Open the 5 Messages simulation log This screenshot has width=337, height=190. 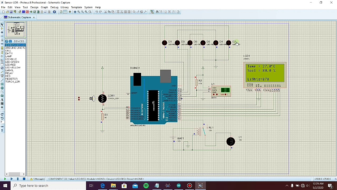click(38, 179)
